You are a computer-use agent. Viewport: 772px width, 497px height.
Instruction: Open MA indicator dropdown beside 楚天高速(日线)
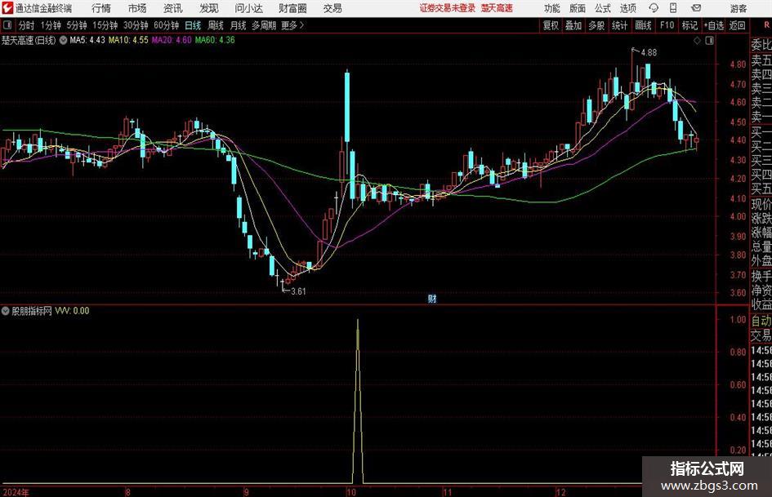pos(63,40)
